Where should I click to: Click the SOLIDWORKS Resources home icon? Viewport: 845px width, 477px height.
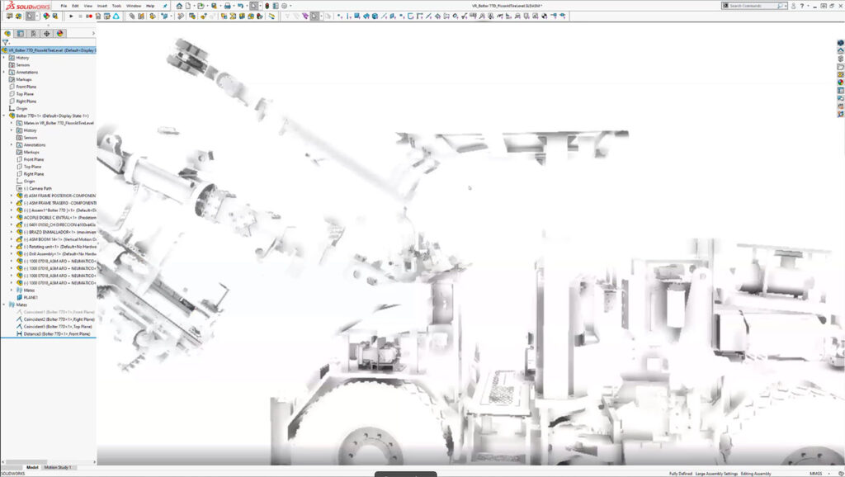click(x=838, y=49)
